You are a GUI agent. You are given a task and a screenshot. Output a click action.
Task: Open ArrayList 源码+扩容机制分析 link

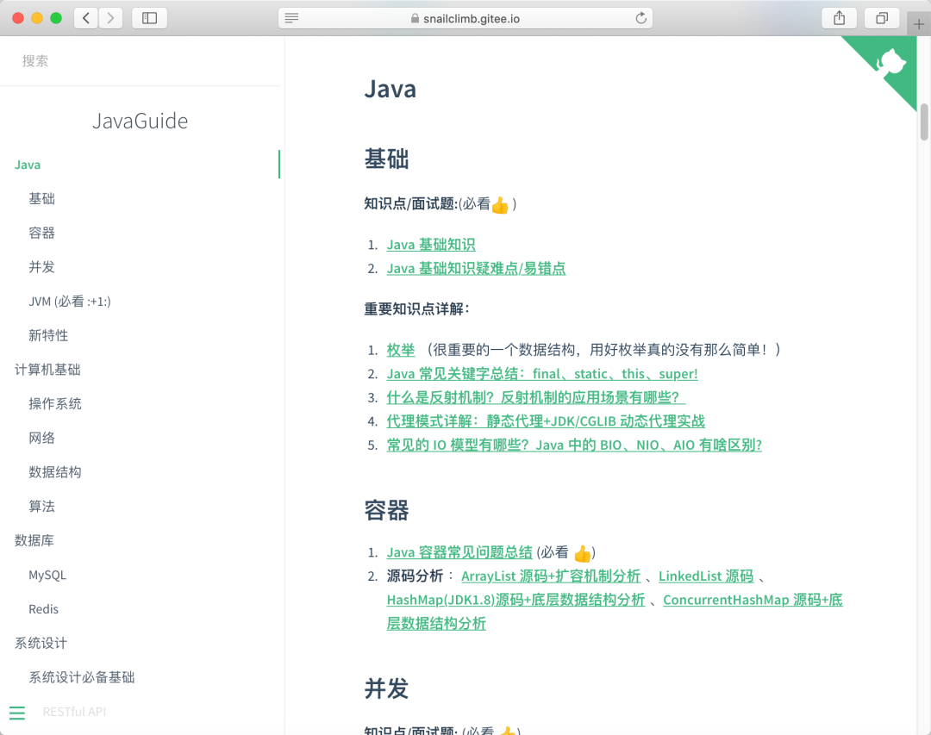coord(551,576)
